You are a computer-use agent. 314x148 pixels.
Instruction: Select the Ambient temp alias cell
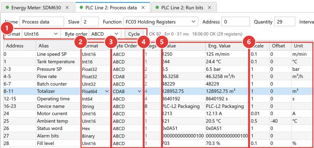click(58, 121)
